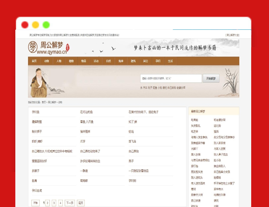Open 光脚丫 in latest dreams sidebar
Screen dimensions: 269x207
pos(195,149)
